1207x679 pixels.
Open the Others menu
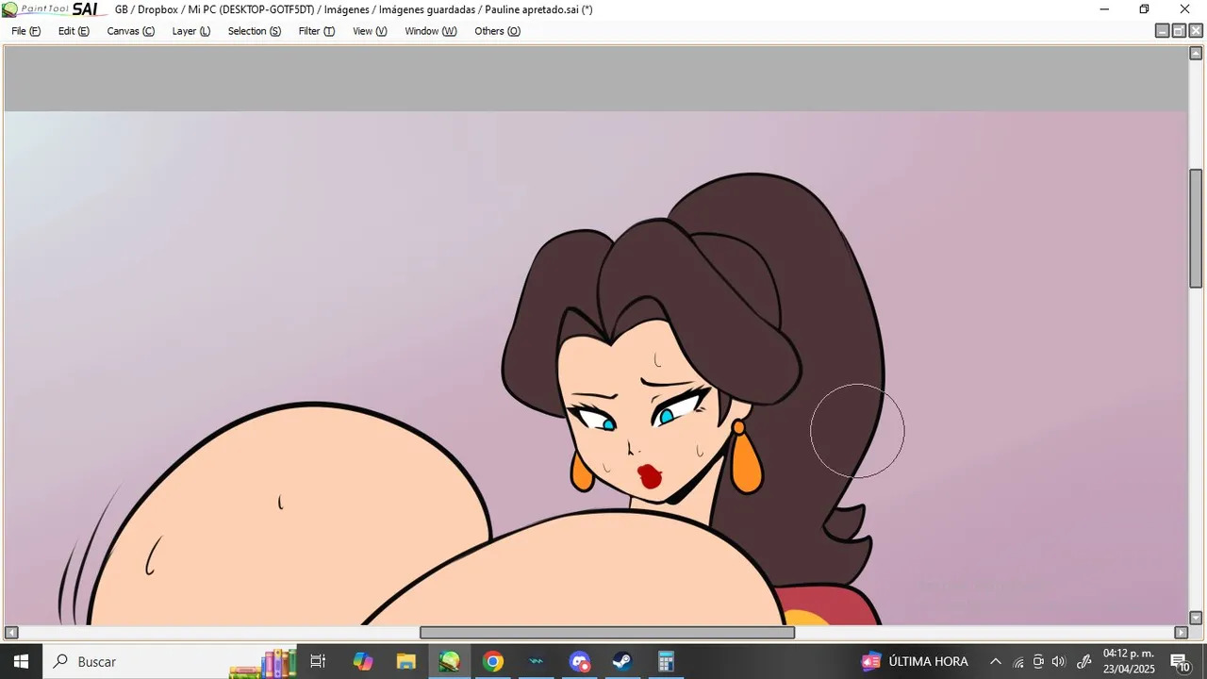coord(497,31)
